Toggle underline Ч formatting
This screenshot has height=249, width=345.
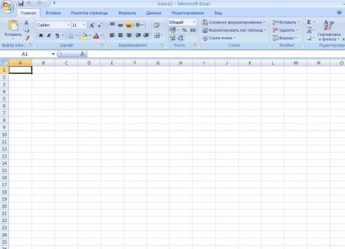57,35
